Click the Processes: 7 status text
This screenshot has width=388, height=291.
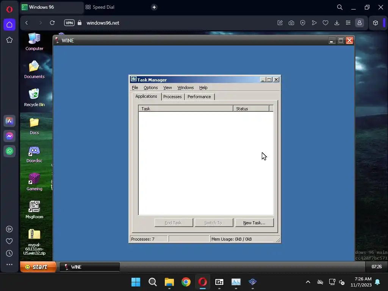click(x=143, y=239)
